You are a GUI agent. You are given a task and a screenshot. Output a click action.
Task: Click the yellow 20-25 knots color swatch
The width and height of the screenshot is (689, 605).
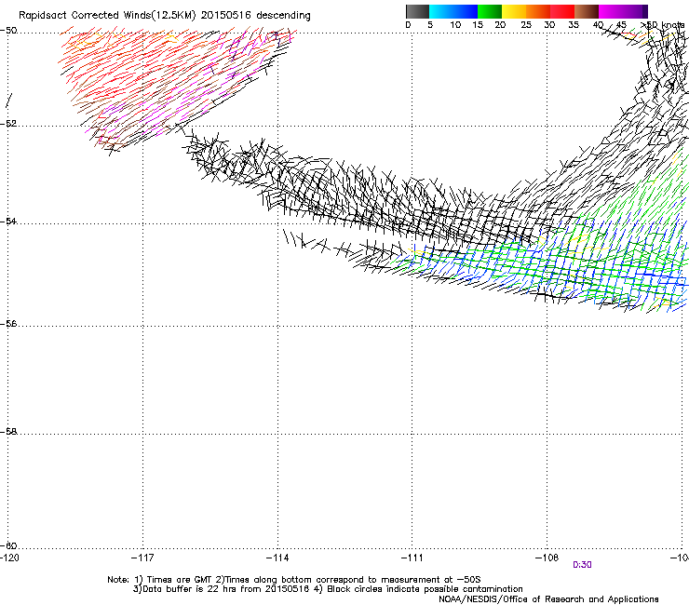[514, 11]
